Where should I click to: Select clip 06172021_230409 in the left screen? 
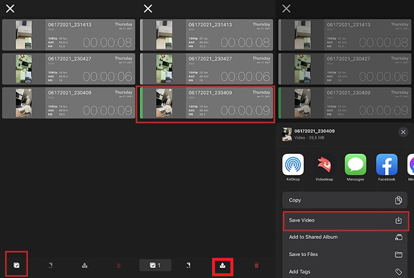(69, 103)
